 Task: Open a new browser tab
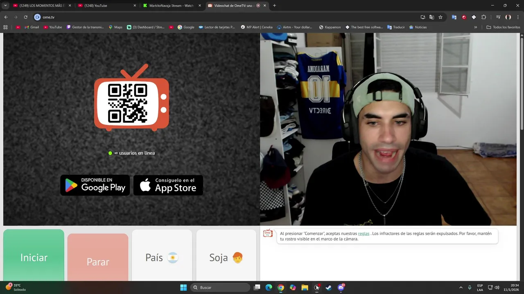(274, 6)
